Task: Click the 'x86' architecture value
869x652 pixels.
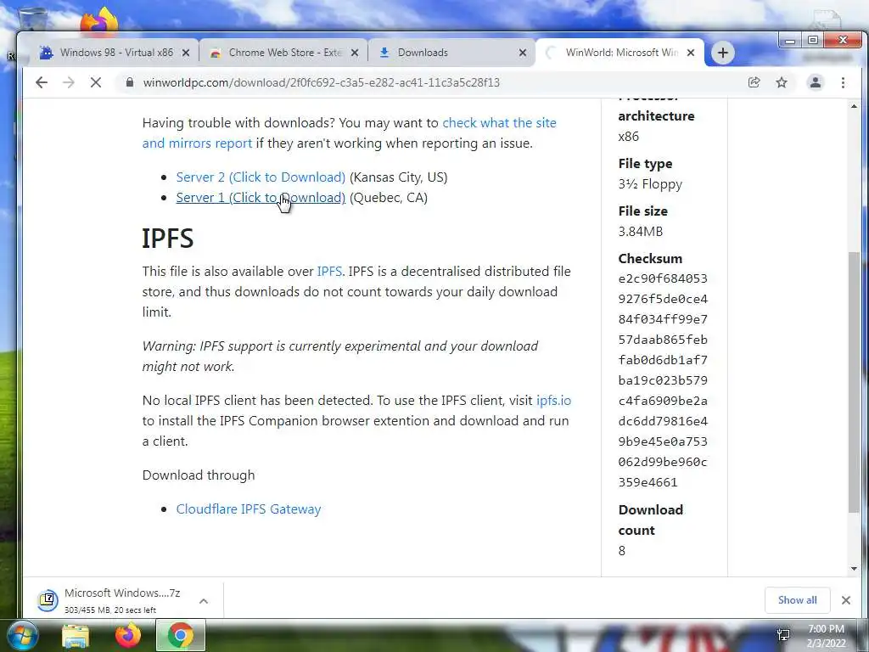Action: [629, 137]
